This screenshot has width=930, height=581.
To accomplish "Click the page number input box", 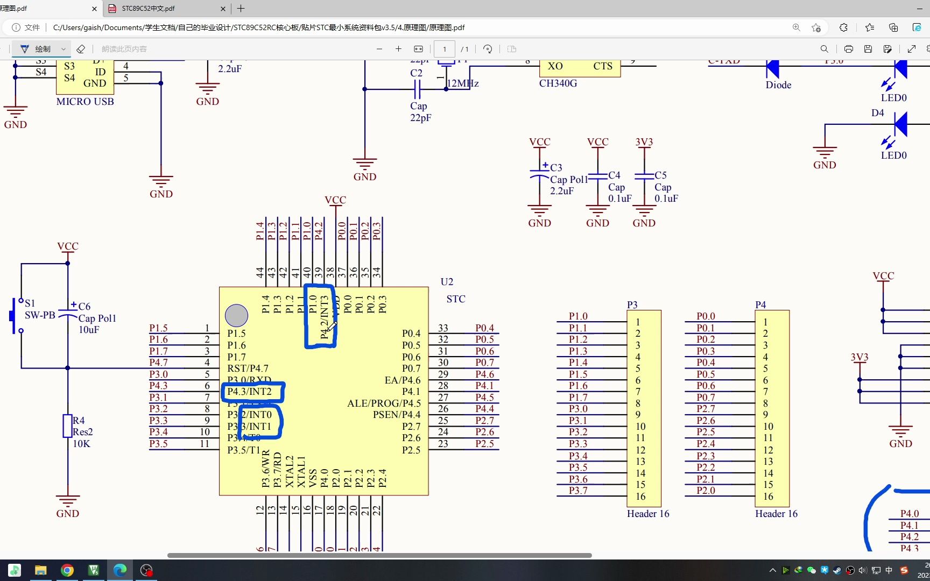I will [445, 49].
